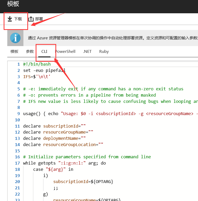
Task: Click line number 17 in the gutter
Action: (x=17, y=163)
